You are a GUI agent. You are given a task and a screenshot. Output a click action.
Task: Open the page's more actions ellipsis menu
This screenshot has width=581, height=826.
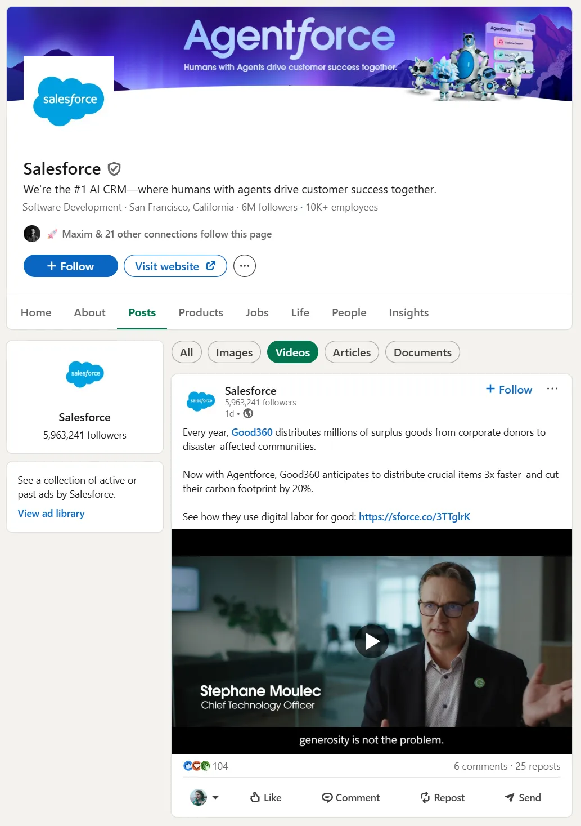244,265
